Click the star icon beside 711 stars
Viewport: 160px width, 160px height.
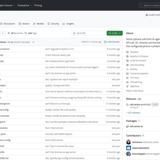coord(127,78)
